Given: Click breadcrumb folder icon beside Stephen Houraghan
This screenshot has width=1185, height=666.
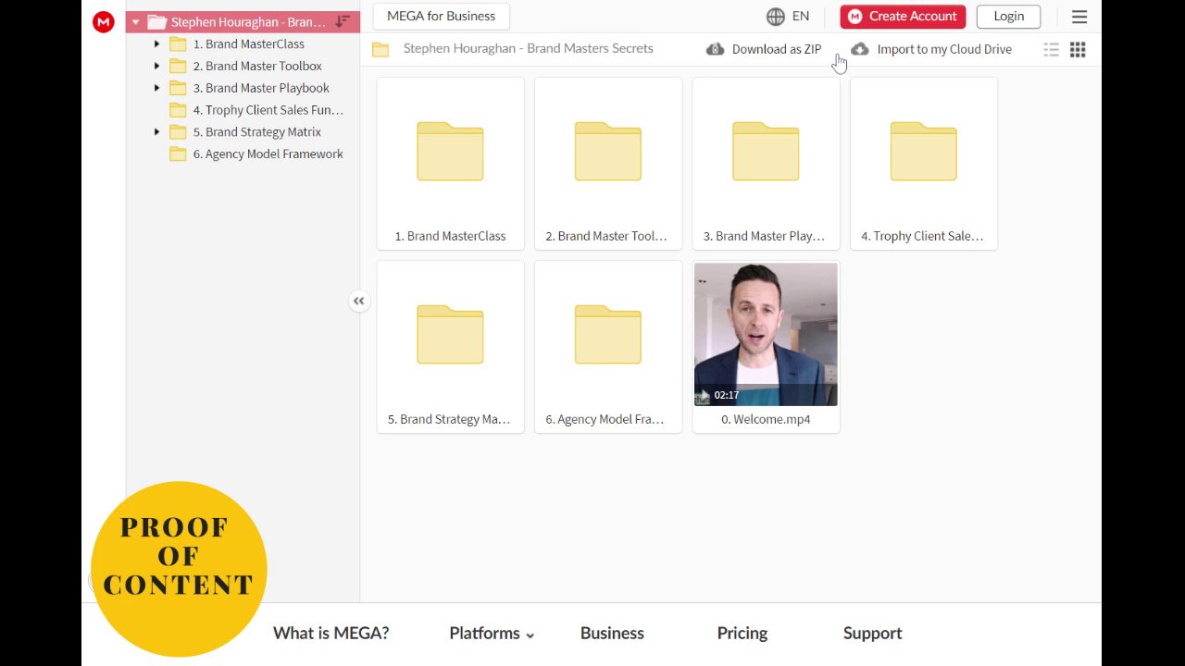Looking at the screenshot, I should point(380,50).
